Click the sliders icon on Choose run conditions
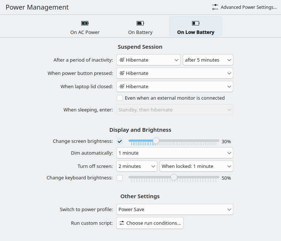Viewport: 281px width, 241px height. 122,223
